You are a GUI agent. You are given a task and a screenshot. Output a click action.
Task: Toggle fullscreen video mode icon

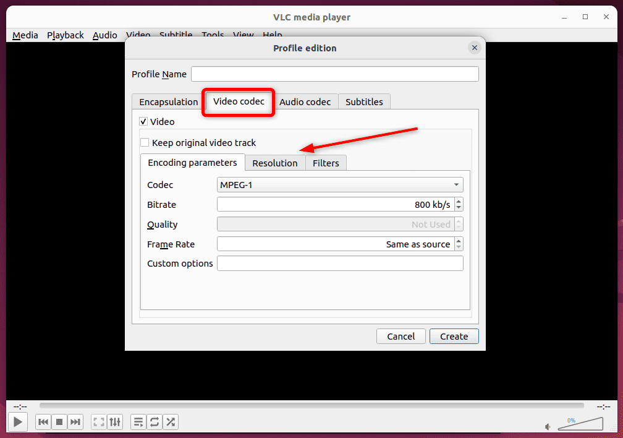[98, 422]
